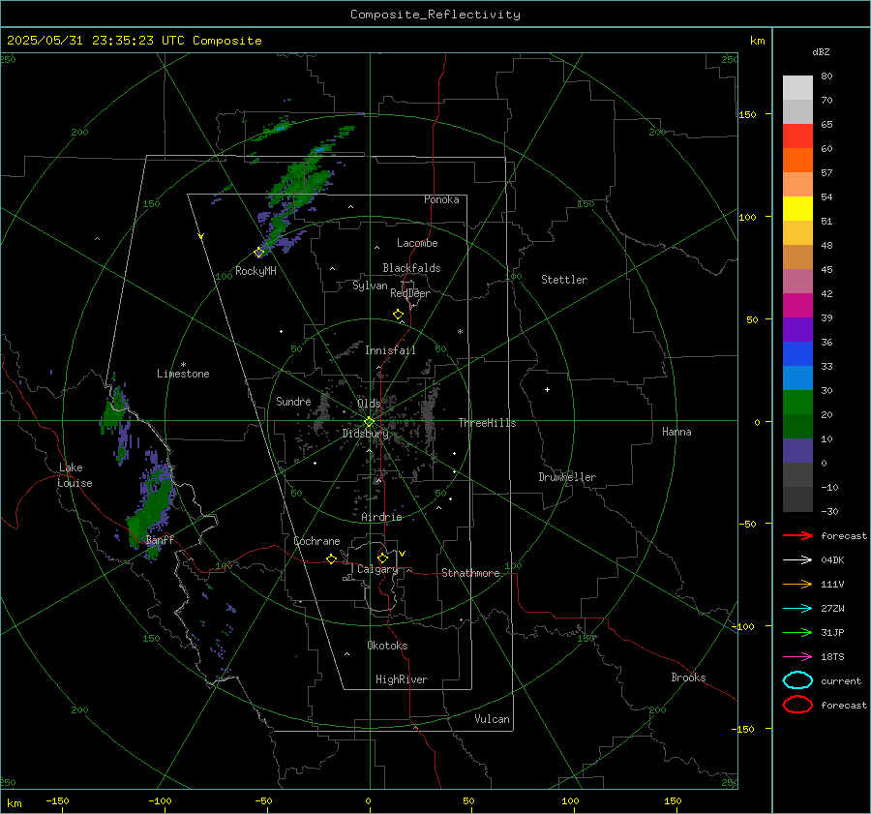Click the Banff label
The height and width of the screenshot is (814, 871).
tap(160, 540)
